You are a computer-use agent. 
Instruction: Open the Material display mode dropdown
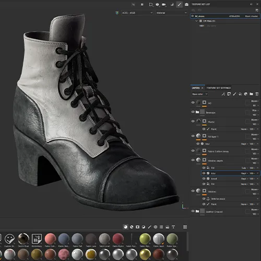[x=171, y=13]
